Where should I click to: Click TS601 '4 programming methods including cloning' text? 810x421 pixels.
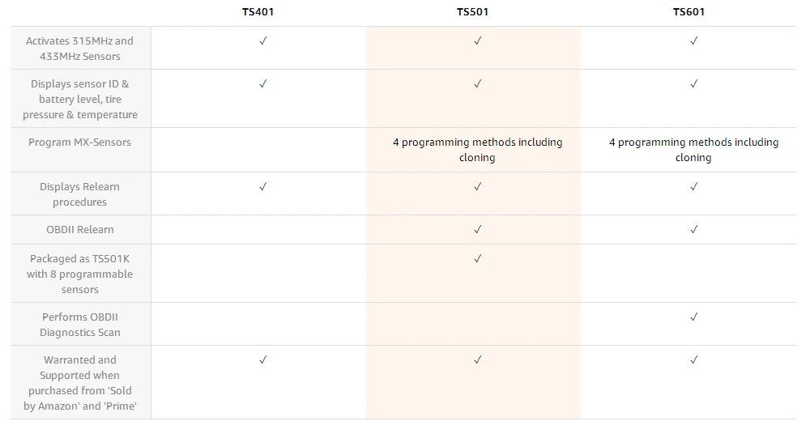[693, 150]
